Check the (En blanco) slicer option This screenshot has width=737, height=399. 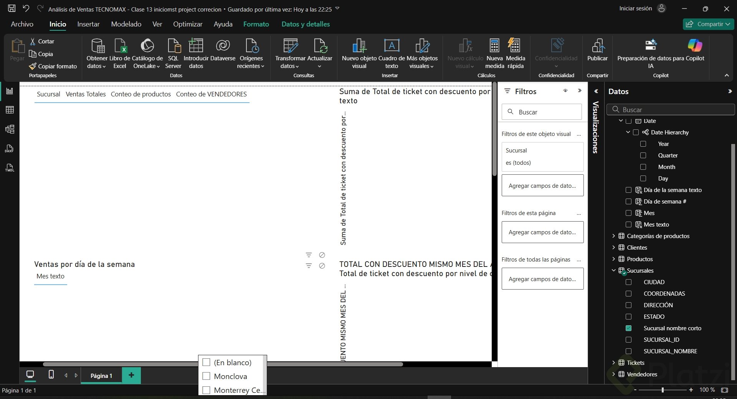click(206, 362)
